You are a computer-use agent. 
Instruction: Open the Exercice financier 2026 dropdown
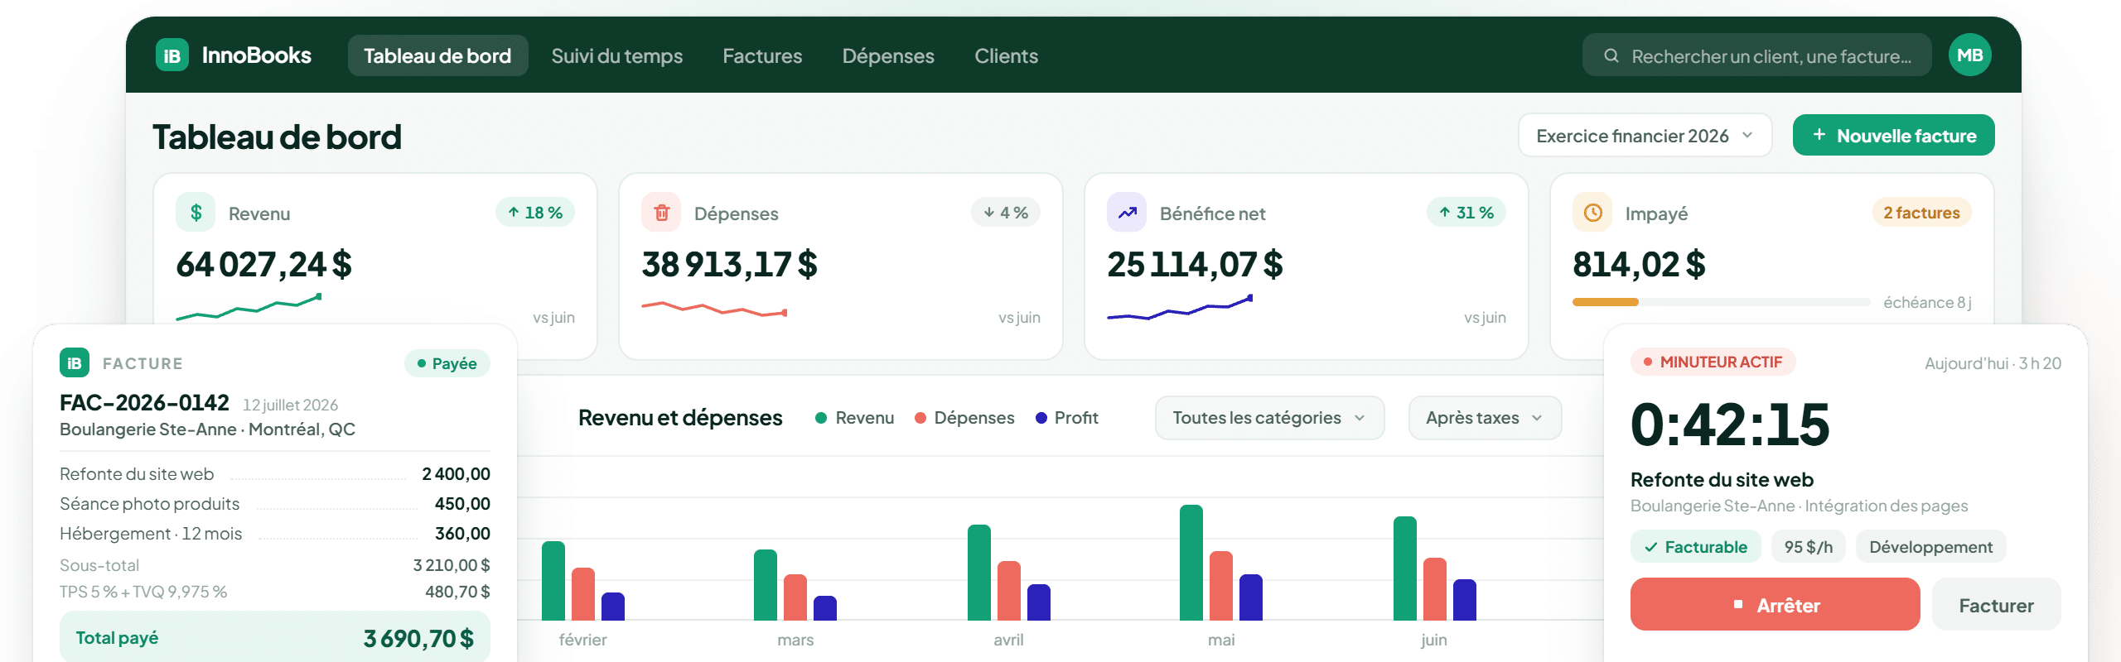click(x=1645, y=135)
